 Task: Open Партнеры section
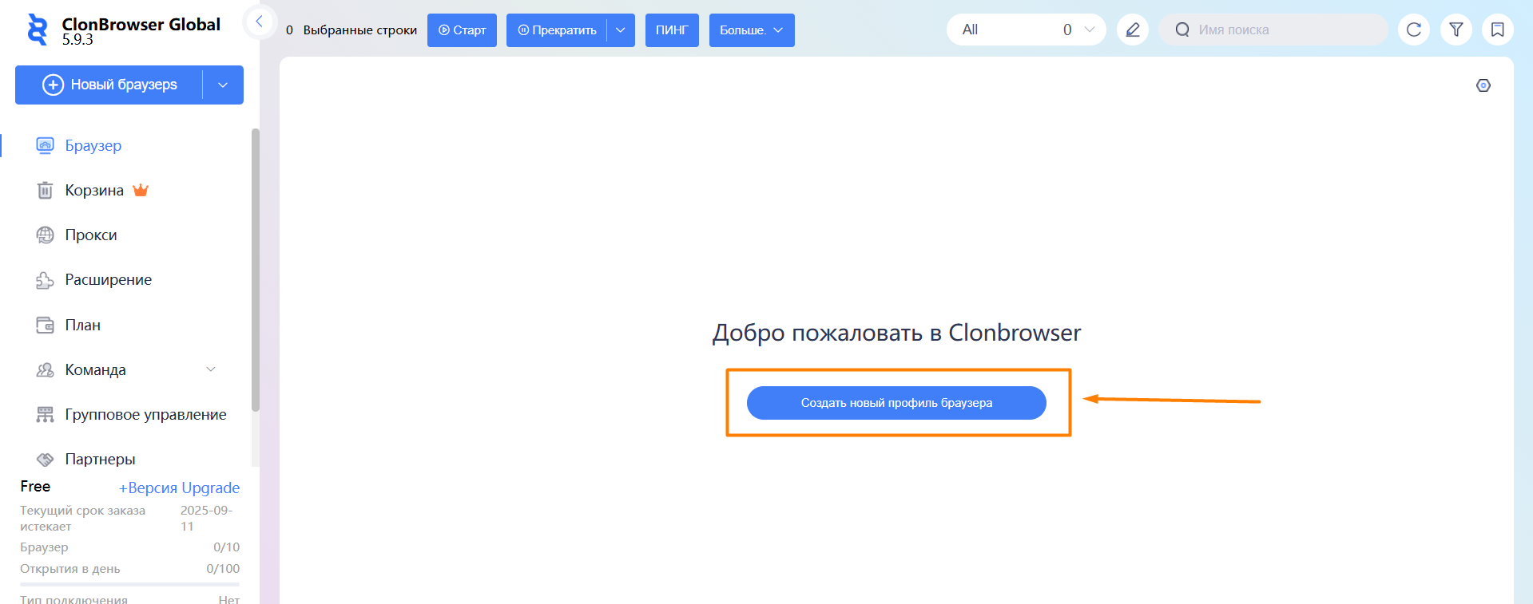click(100, 459)
